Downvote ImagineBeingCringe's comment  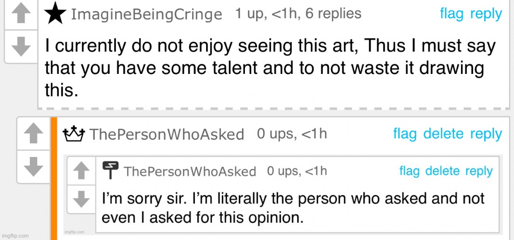point(21,46)
